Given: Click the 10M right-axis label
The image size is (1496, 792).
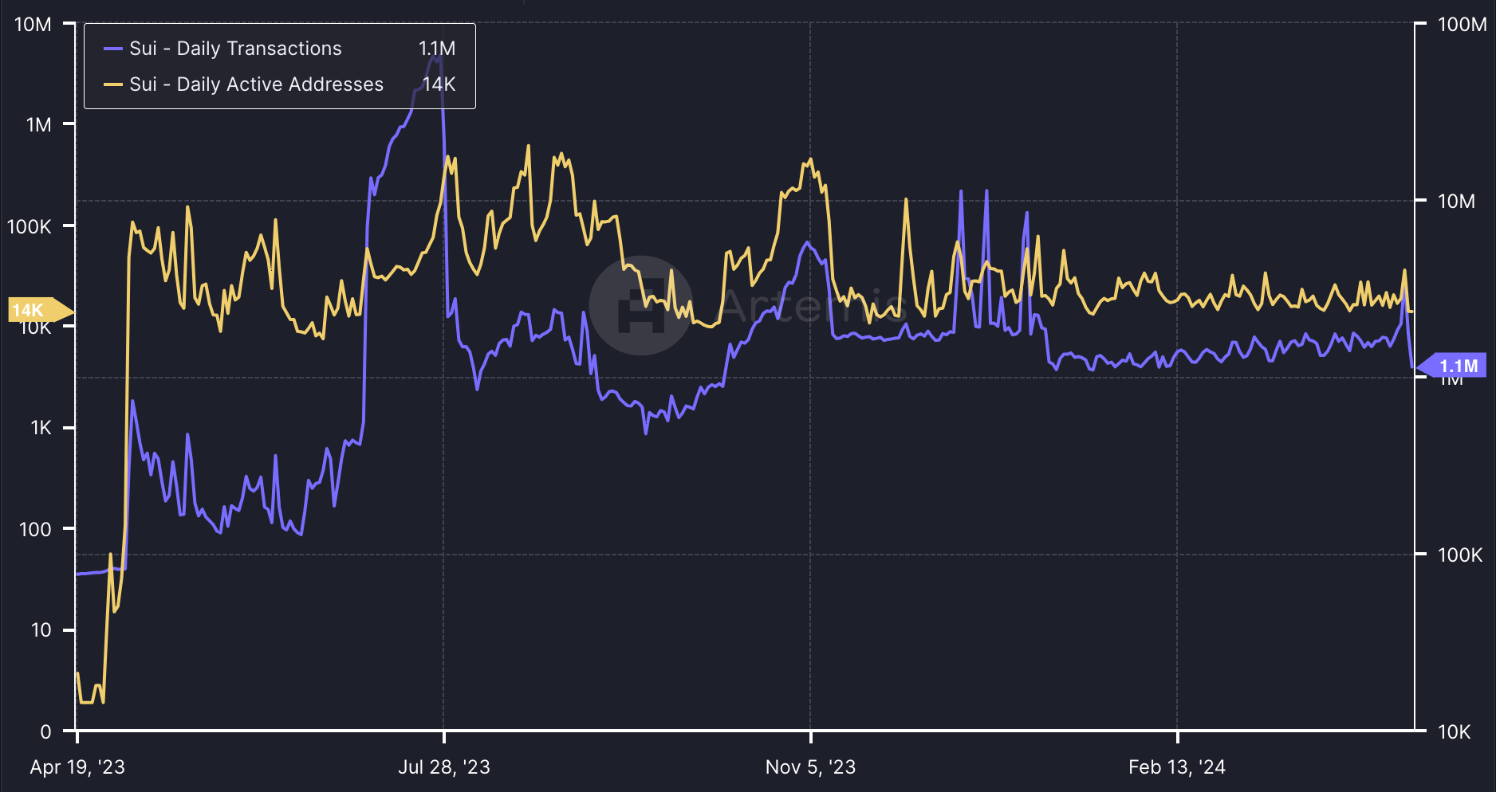Looking at the screenshot, I should point(1456,202).
